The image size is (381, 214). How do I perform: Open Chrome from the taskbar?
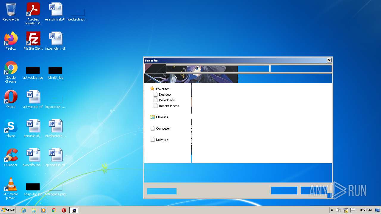pos(54,210)
